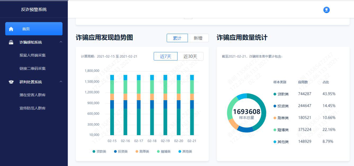Click the 10.66% share value

pos(329,118)
